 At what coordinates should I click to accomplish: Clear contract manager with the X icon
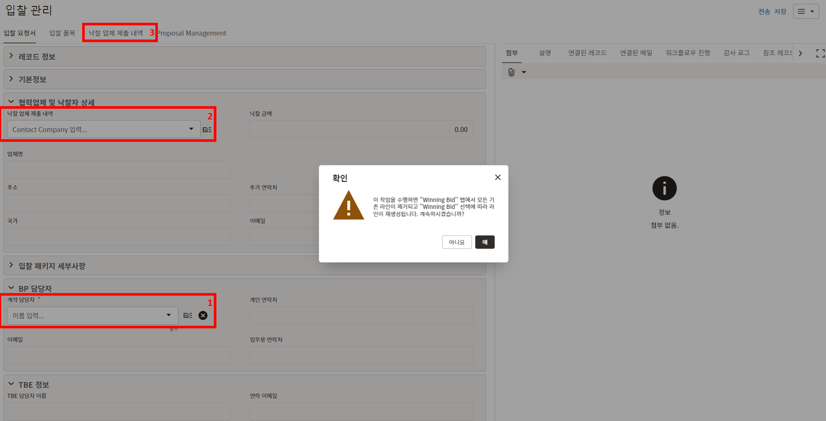tap(203, 316)
